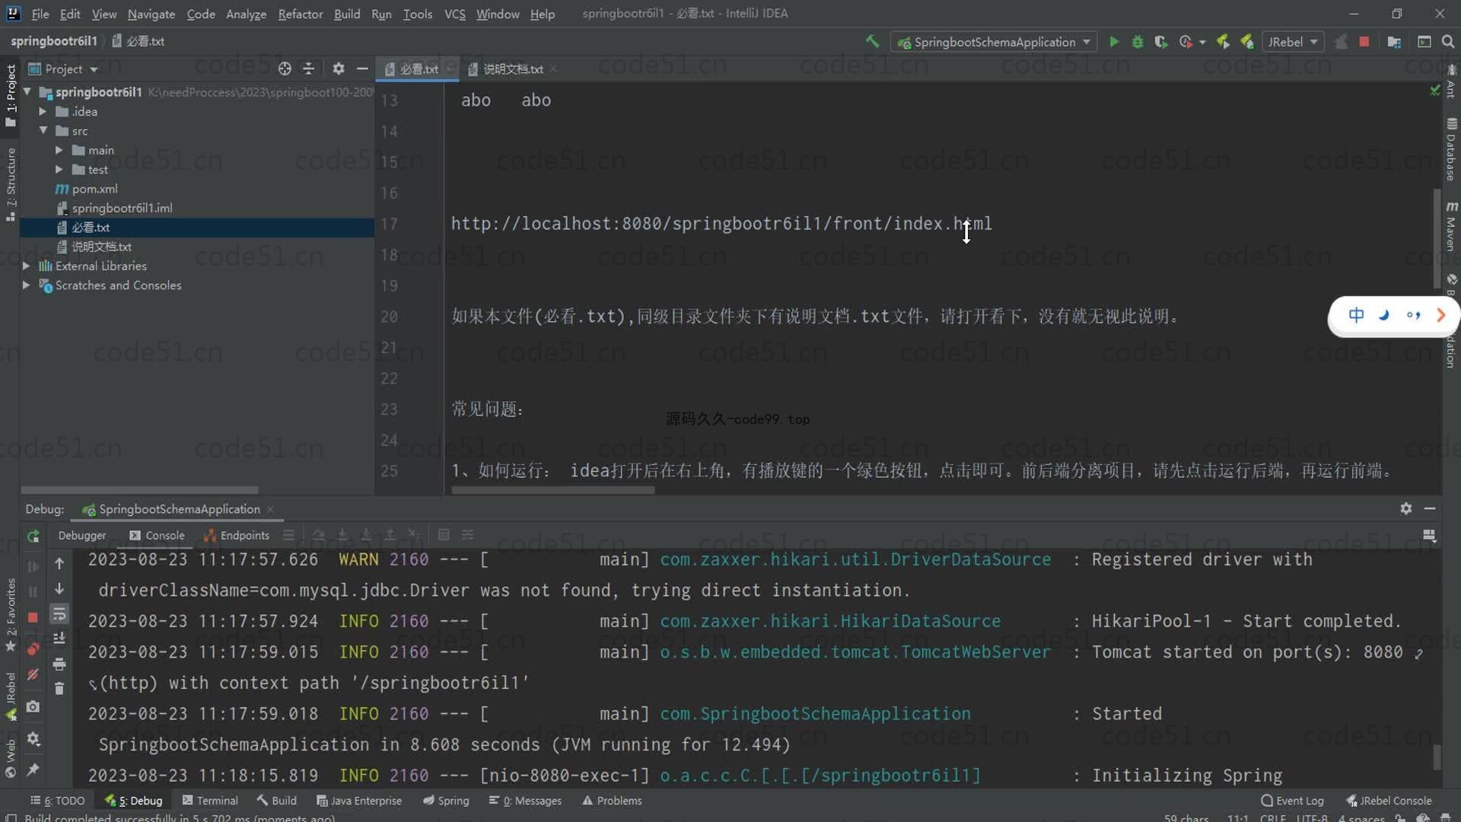Click Scroll to End icon in console
Viewport: 1461px width, 822px height.
[59, 638]
